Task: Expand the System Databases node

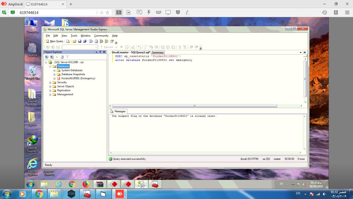Action: click(55, 70)
